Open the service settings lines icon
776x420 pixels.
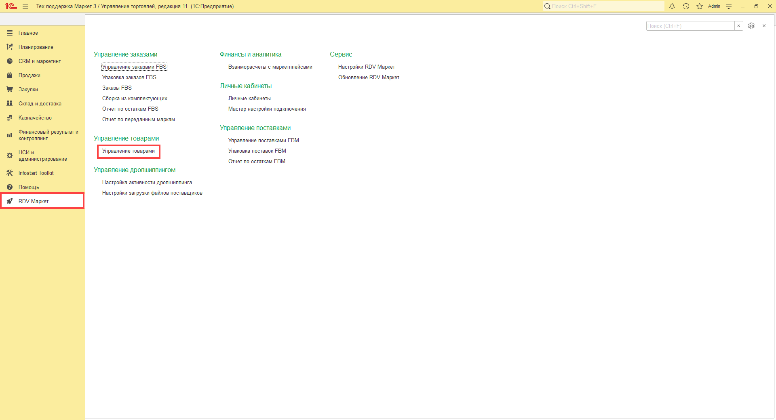(729, 6)
